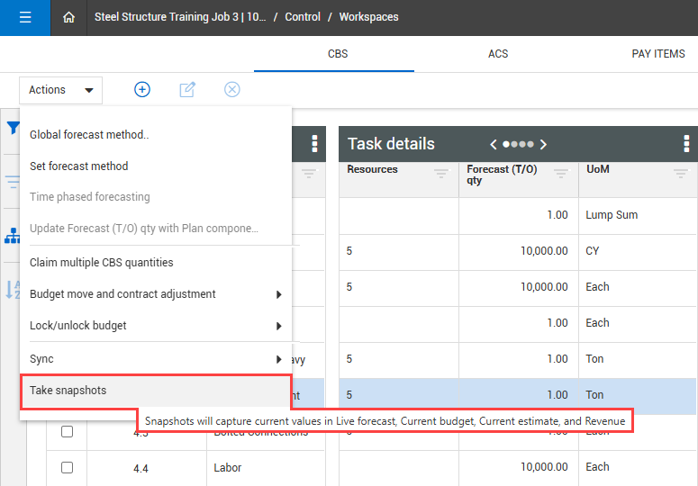This screenshot has height=486, width=698.
Task: Click the edit pencil icon in toolbar
Action: pyautogui.click(x=187, y=89)
